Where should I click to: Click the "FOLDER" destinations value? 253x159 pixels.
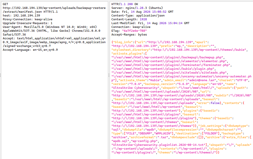pos(211,133)
